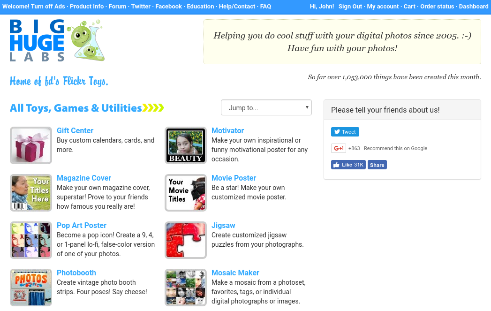Click the Big Huge Labs logo

(x=56, y=41)
